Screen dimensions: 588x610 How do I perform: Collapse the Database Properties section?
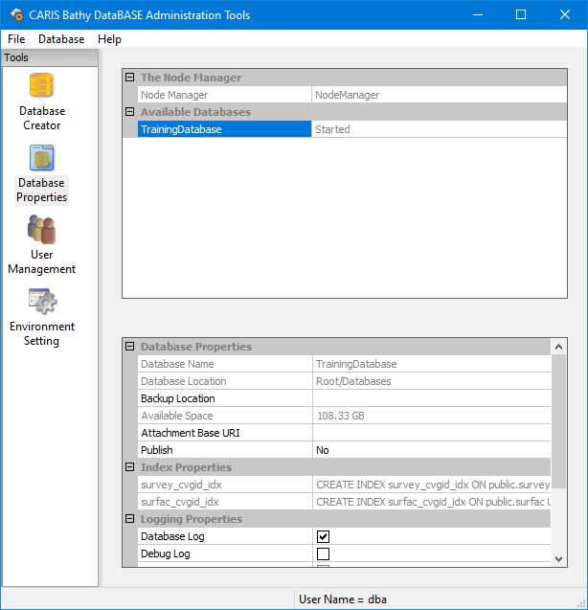tap(130, 347)
